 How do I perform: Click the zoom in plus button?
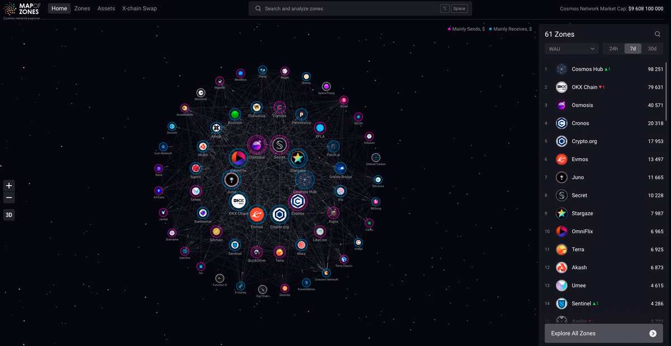click(x=9, y=186)
